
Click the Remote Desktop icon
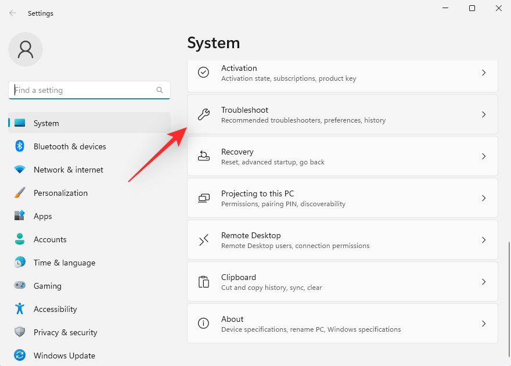tap(204, 240)
